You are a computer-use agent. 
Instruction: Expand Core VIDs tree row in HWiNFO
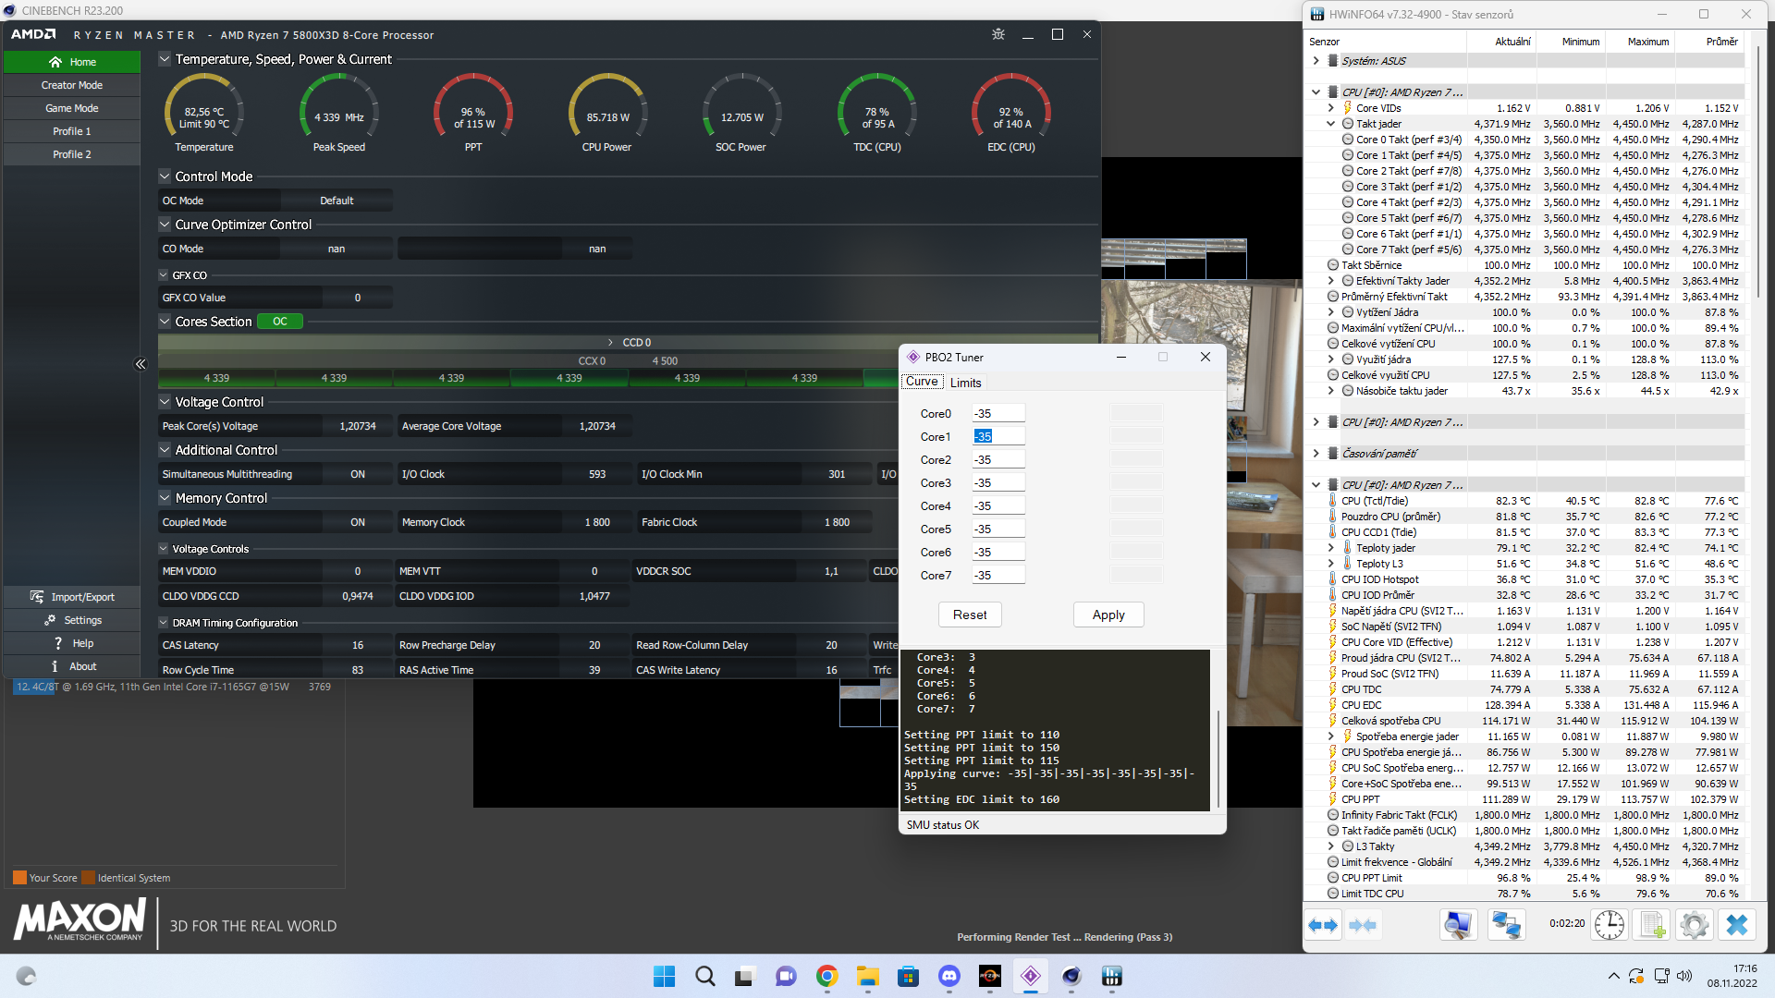pos(1330,108)
